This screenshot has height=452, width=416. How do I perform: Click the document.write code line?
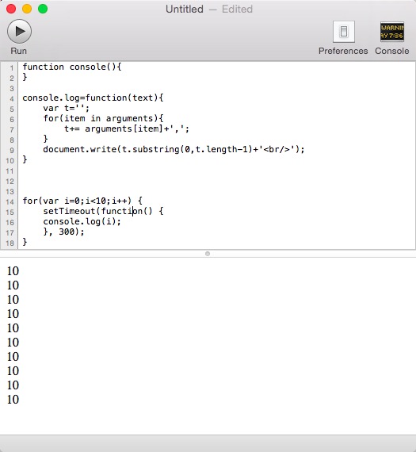[x=174, y=149]
